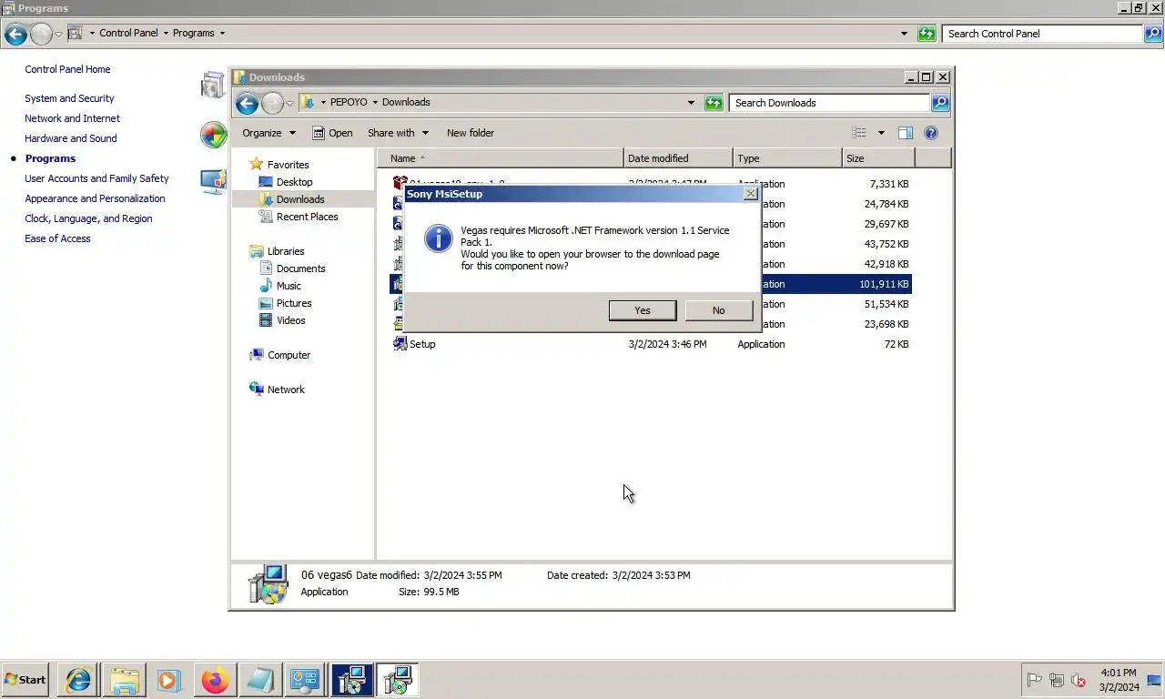Select Libraries in the navigation pane
This screenshot has height=699, width=1165.
pyautogui.click(x=286, y=251)
